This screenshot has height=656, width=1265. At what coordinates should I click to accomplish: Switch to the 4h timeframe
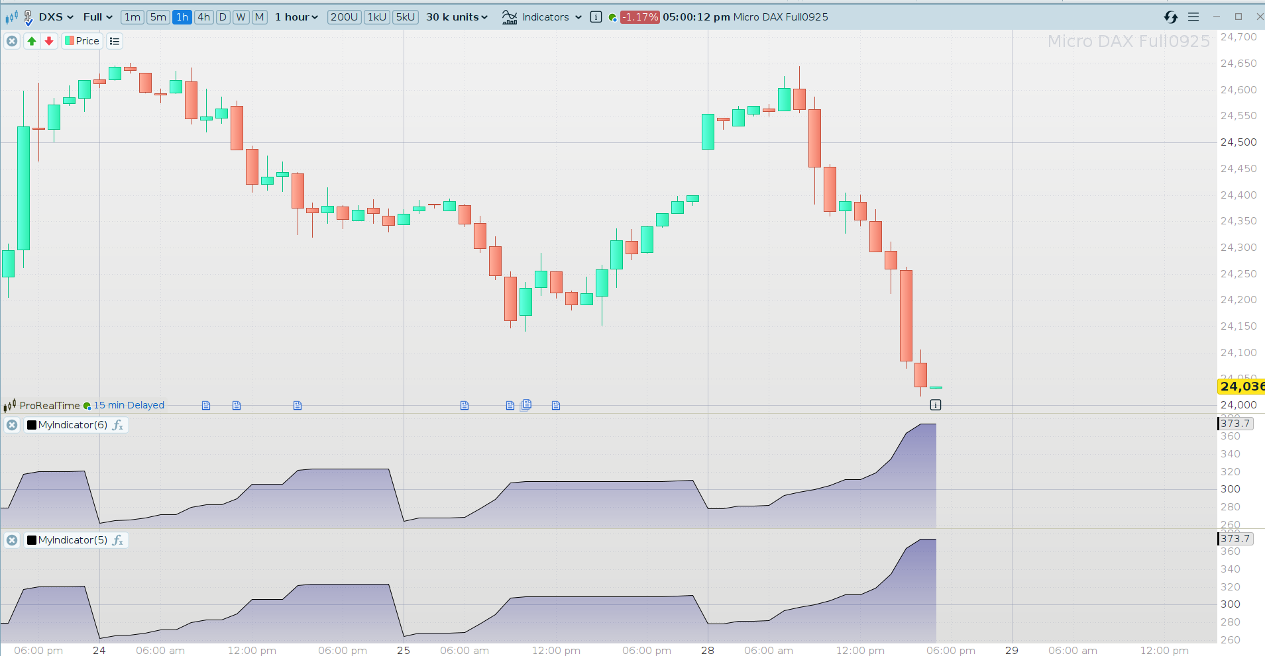click(203, 17)
